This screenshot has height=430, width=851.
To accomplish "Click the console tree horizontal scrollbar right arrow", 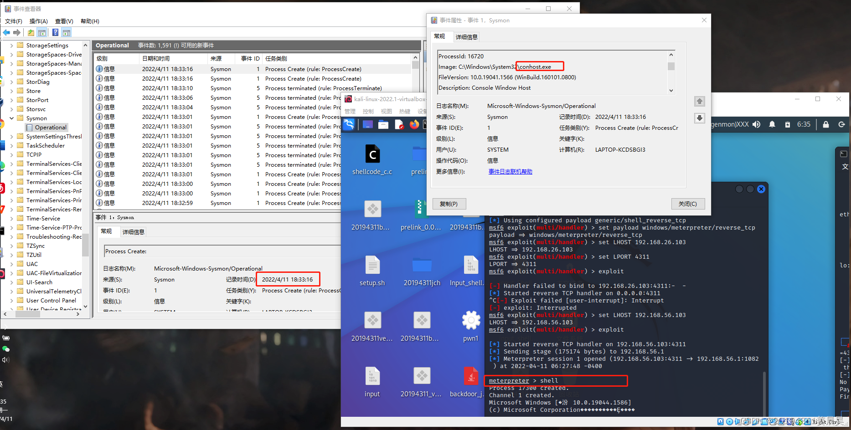I will point(78,314).
